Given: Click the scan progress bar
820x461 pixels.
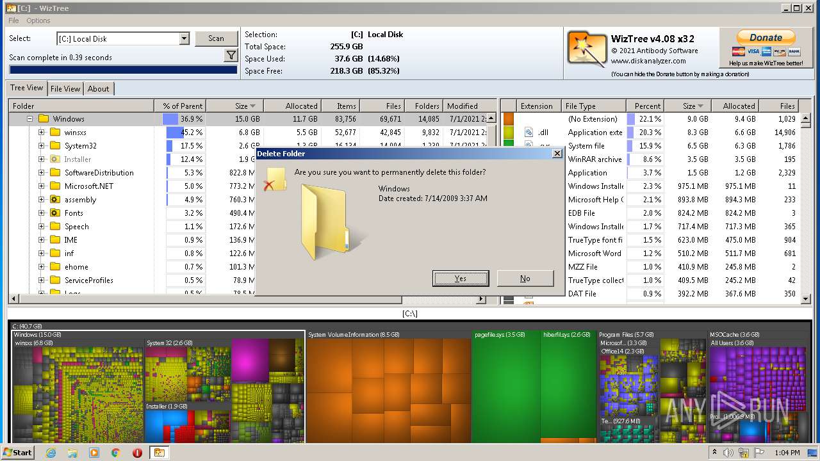Looking at the screenshot, I should pyautogui.click(x=123, y=70).
